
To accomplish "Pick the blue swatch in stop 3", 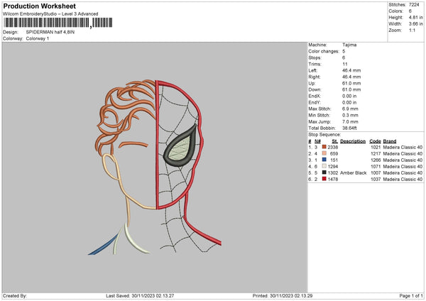I will click(x=324, y=160).
